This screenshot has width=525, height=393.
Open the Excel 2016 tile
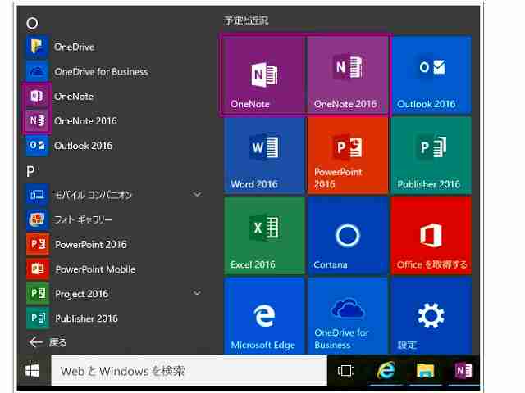(x=264, y=235)
